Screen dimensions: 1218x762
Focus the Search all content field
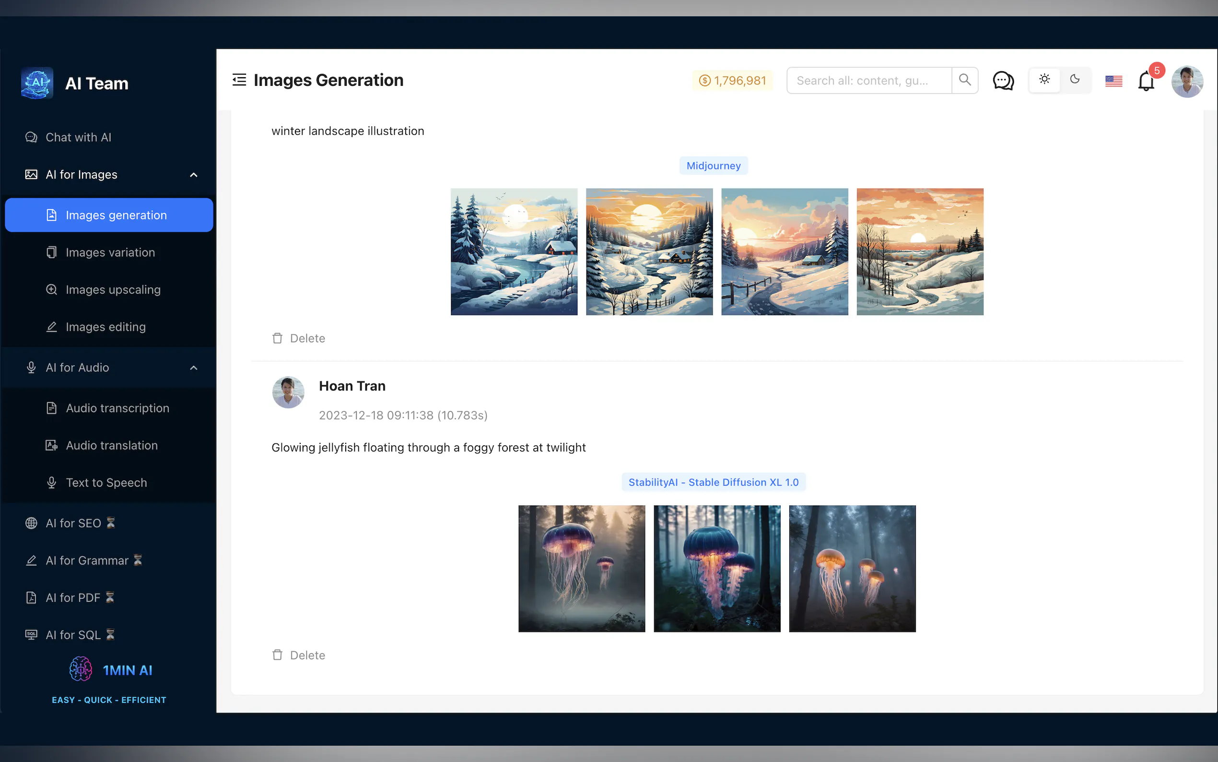coord(868,81)
